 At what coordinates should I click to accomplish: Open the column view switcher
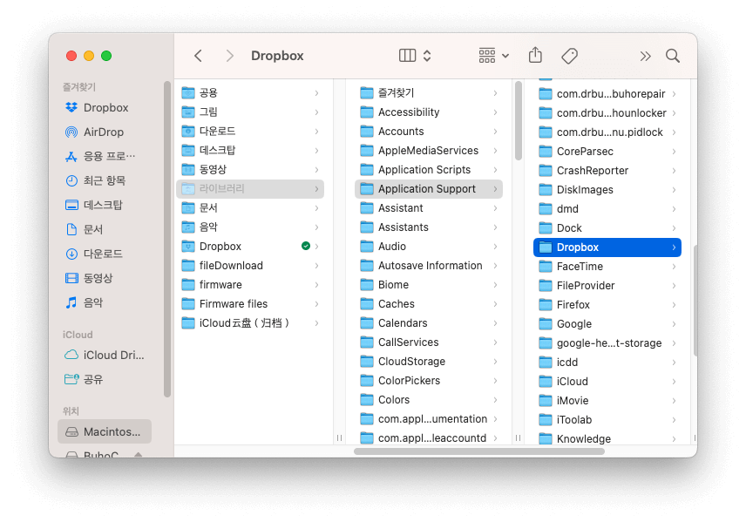click(415, 56)
